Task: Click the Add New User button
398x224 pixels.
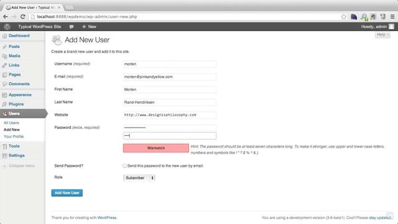Action: click(x=67, y=193)
